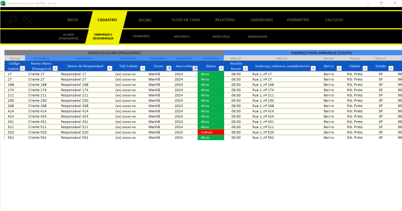402x211 pixels.
Task: Select the red Inativo status cell
Action: tap(211, 132)
